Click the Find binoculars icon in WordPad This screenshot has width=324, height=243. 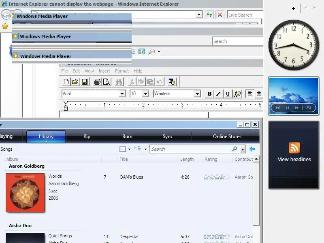tap(119, 82)
